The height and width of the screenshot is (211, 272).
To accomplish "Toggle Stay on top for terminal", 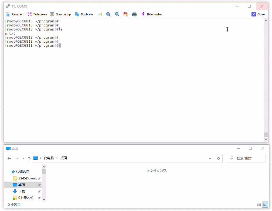I will pos(60,14).
